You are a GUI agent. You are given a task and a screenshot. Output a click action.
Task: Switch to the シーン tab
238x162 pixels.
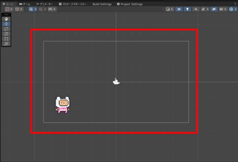8,4
